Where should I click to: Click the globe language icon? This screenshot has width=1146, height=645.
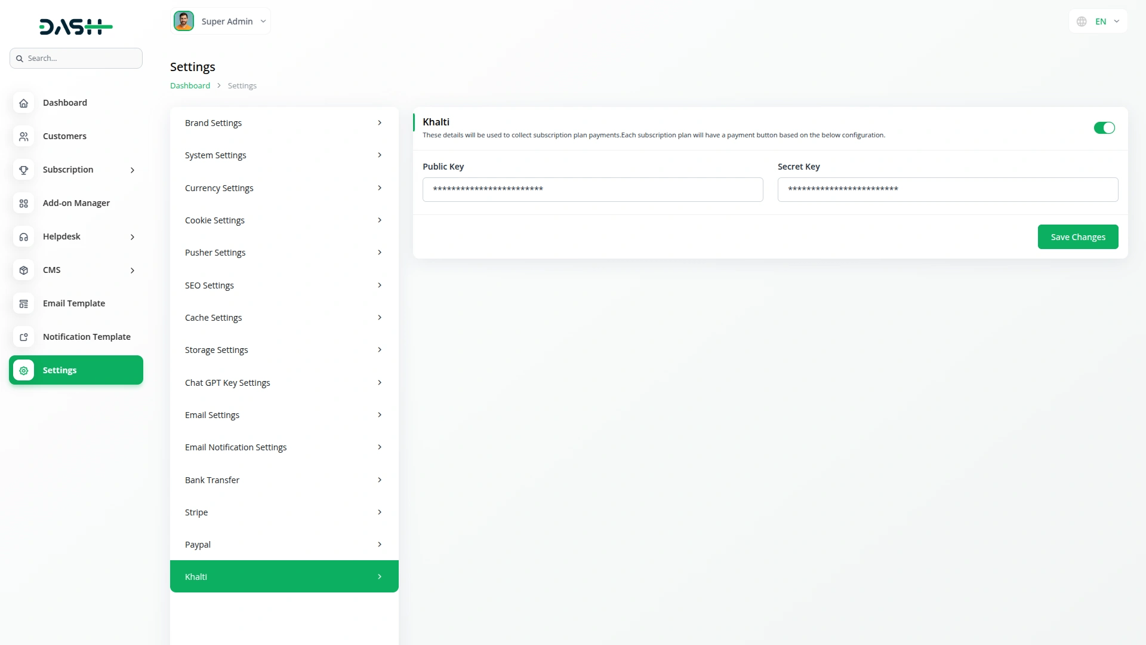(x=1082, y=21)
